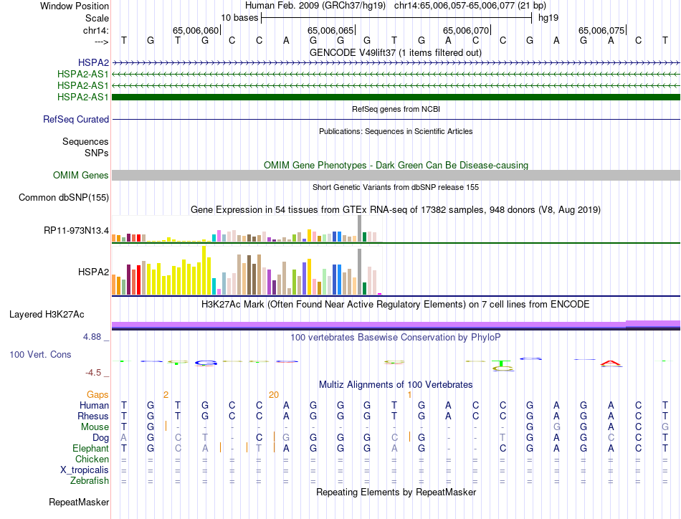The image size is (681, 519).
Task: Click the orange gap count 20
Action: [274, 394]
